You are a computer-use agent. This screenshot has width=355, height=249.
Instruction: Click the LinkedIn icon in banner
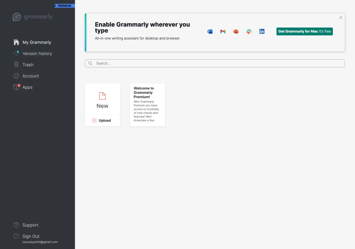point(262,32)
